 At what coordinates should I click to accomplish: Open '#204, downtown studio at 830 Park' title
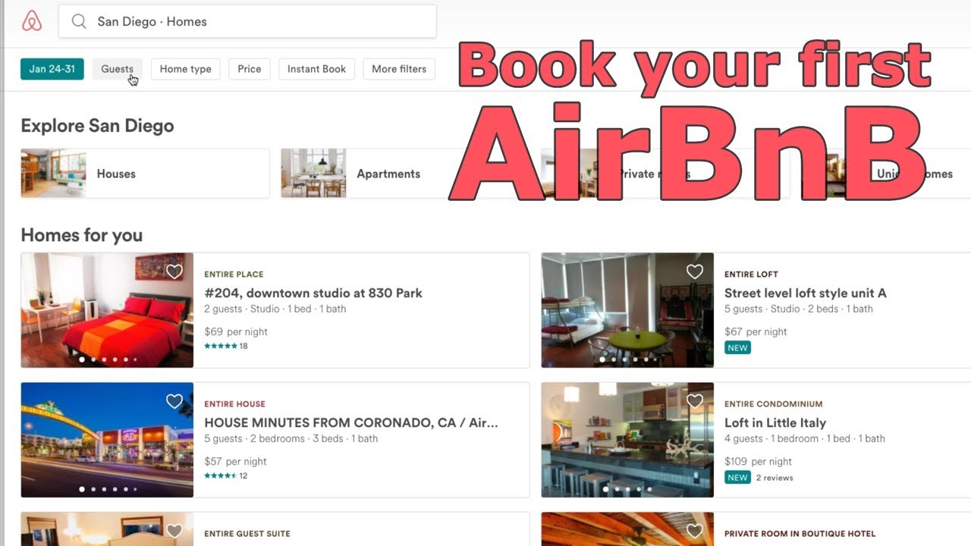(x=313, y=293)
